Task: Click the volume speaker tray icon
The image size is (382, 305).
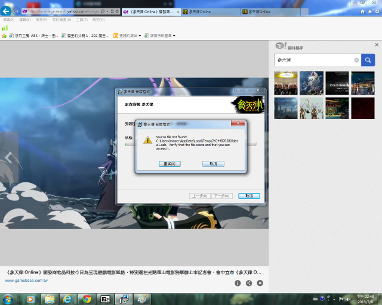Action: 349,299
